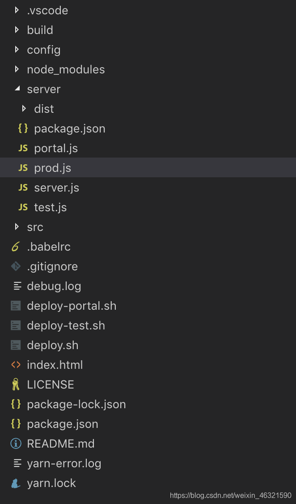Open the prod.js file

point(52,168)
